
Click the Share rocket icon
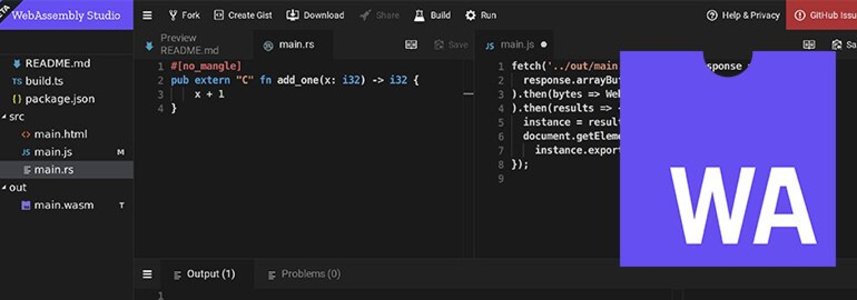[365, 15]
